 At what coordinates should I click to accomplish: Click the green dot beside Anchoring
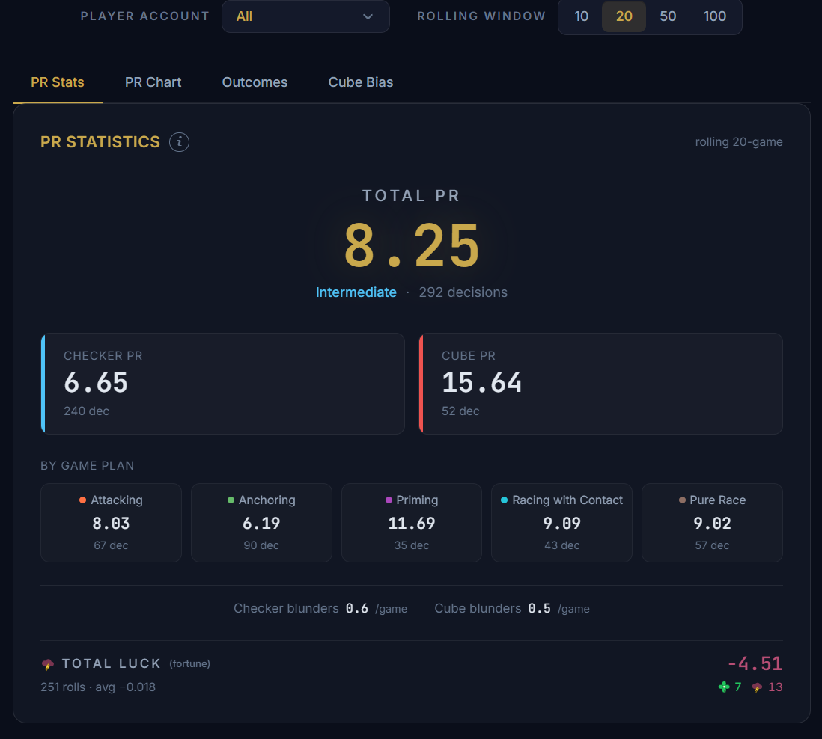point(231,500)
